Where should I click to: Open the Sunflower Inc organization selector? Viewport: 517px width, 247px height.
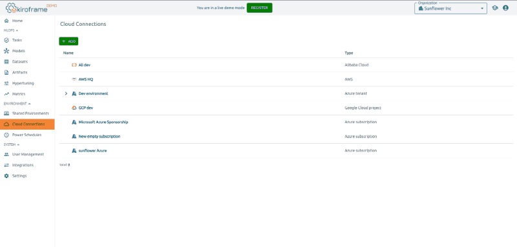tap(450, 8)
